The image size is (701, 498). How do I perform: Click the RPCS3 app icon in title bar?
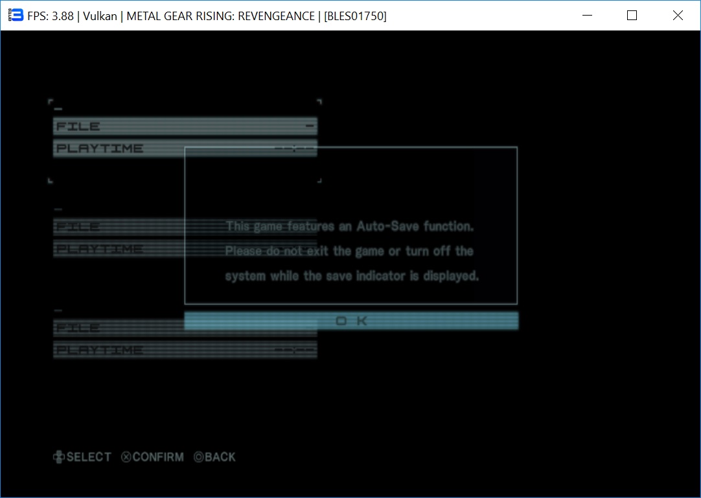click(x=16, y=16)
